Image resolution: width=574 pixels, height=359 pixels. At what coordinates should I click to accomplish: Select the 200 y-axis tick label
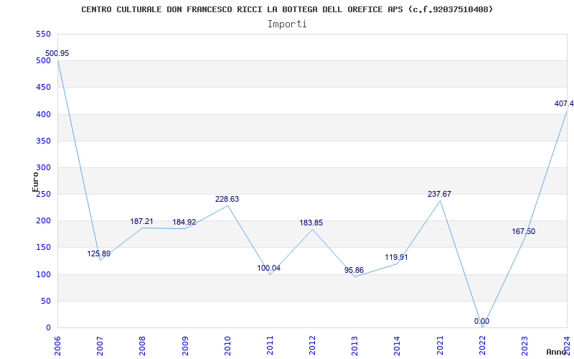point(43,221)
